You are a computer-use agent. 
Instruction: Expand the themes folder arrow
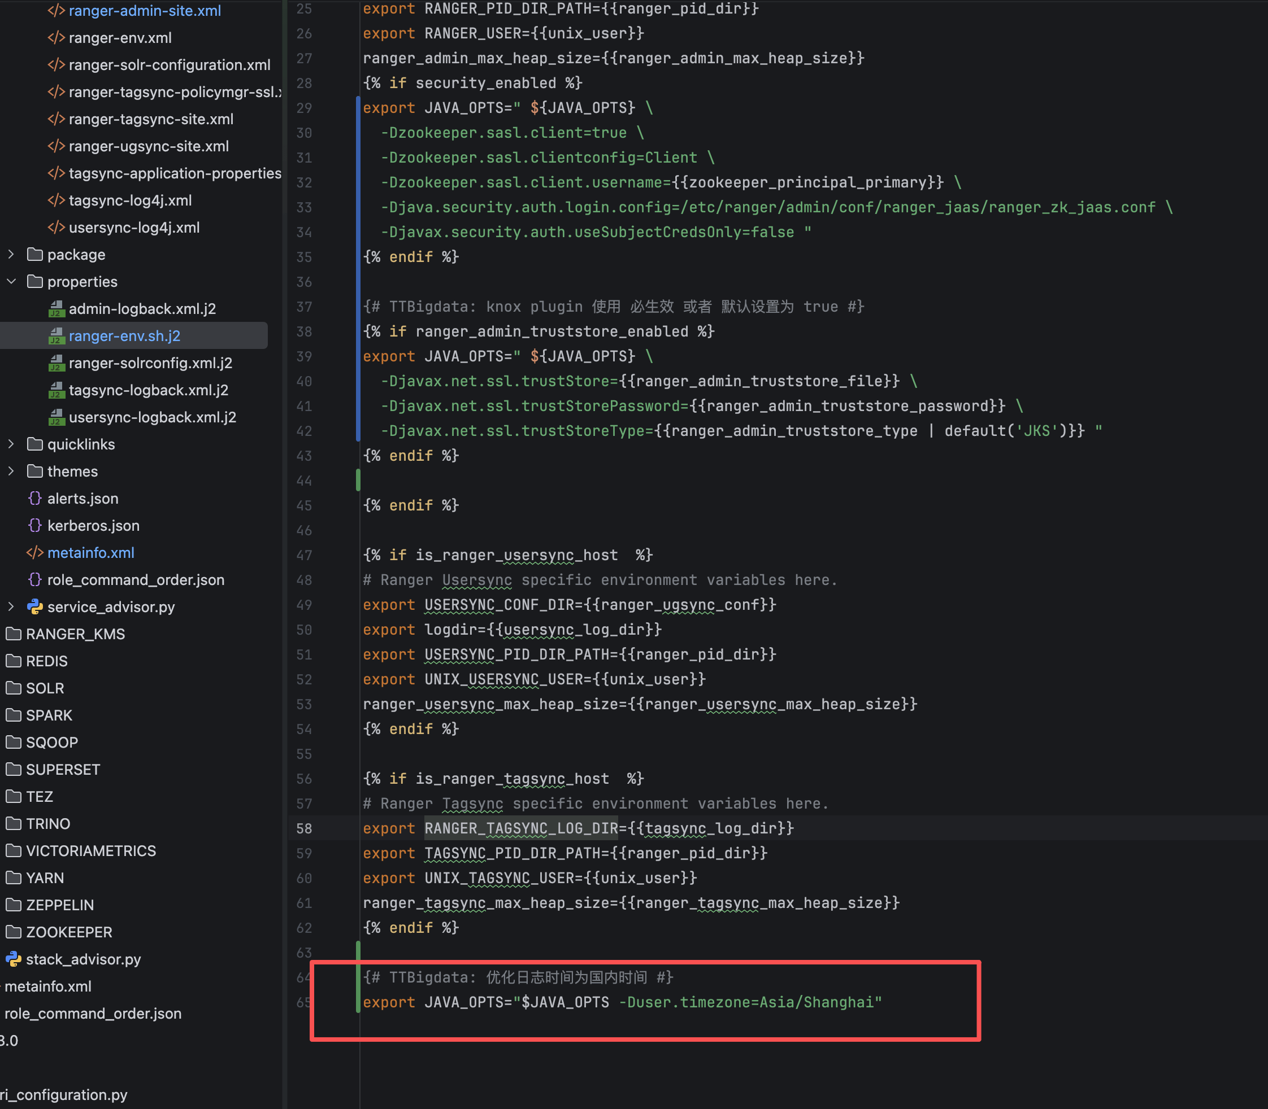point(11,471)
